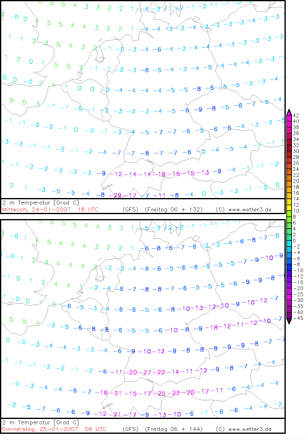This screenshot has width=308, height=440.
Task: Pick the legend color band between 20 and 22
Action: tap(289, 178)
